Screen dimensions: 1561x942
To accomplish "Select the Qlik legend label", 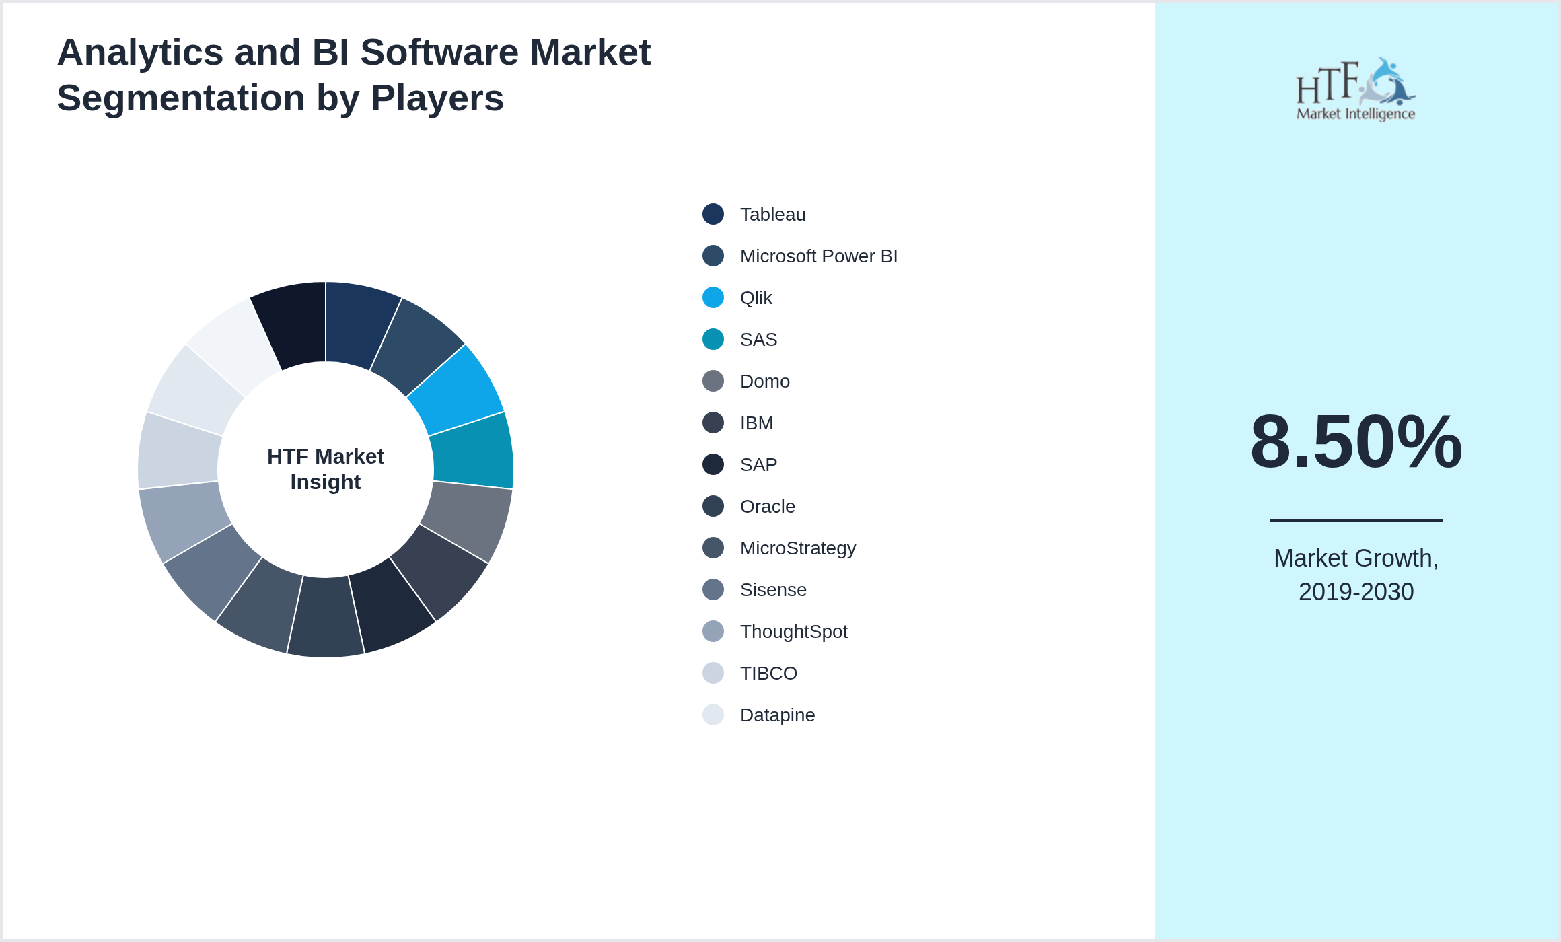I will coord(756,297).
